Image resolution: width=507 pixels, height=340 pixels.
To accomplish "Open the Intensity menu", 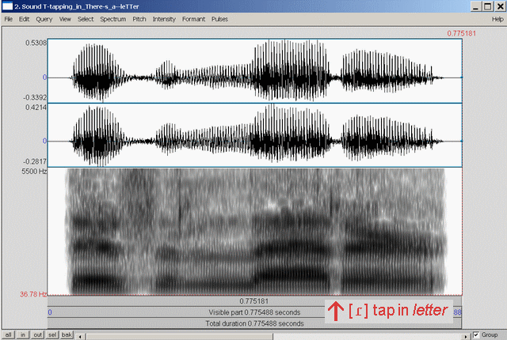I will 164,18.
